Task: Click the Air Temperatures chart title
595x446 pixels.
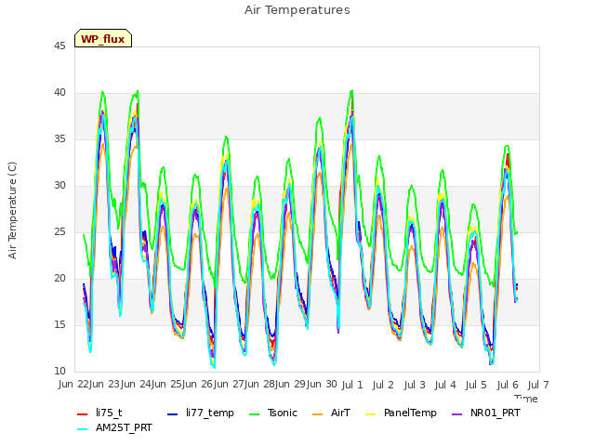Action: pos(297,10)
